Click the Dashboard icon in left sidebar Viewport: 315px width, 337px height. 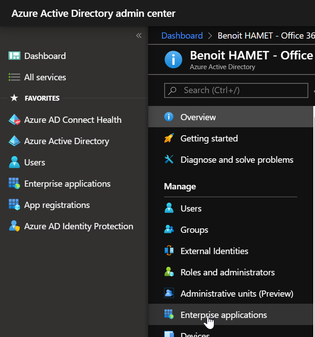pos(14,56)
